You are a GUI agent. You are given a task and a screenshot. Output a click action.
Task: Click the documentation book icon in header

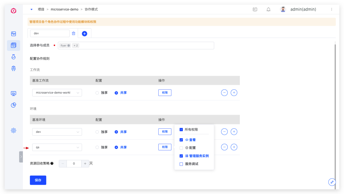(255, 10)
